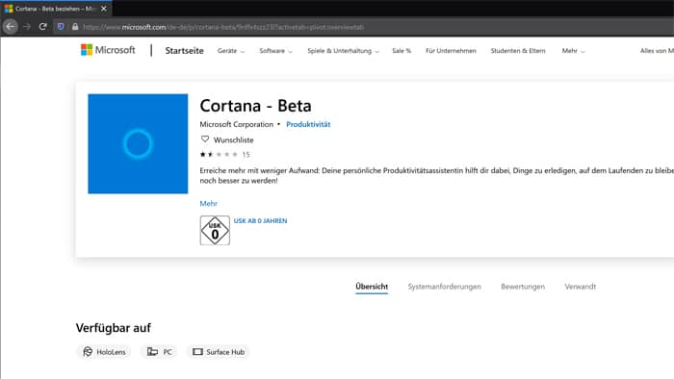Open Studenten & Eltern menu item

click(x=518, y=51)
